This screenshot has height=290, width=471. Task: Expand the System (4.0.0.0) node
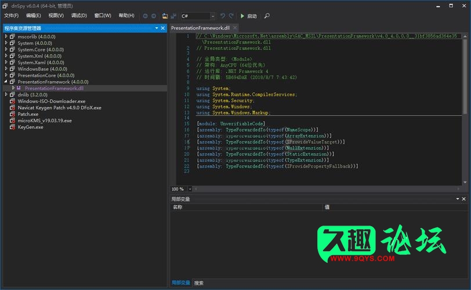point(6,43)
